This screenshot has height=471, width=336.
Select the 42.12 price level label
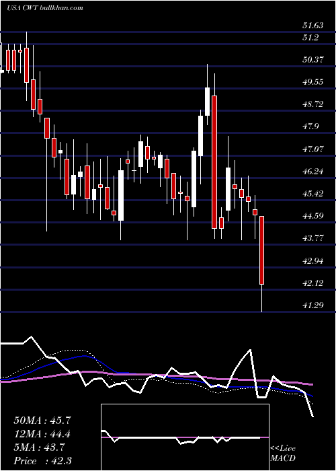pyautogui.click(x=313, y=283)
